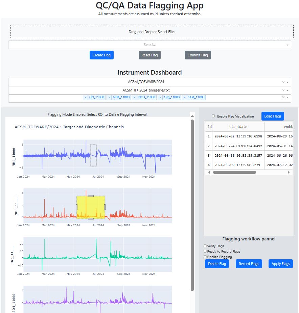The height and width of the screenshot is (313, 299).
Task: Clear the ACSM_JFJ_2024_timeseries.txt file selection
Action: [283, 90]
